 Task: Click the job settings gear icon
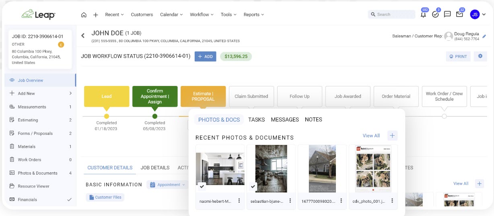pyautogui.click(x=480, y=57)
